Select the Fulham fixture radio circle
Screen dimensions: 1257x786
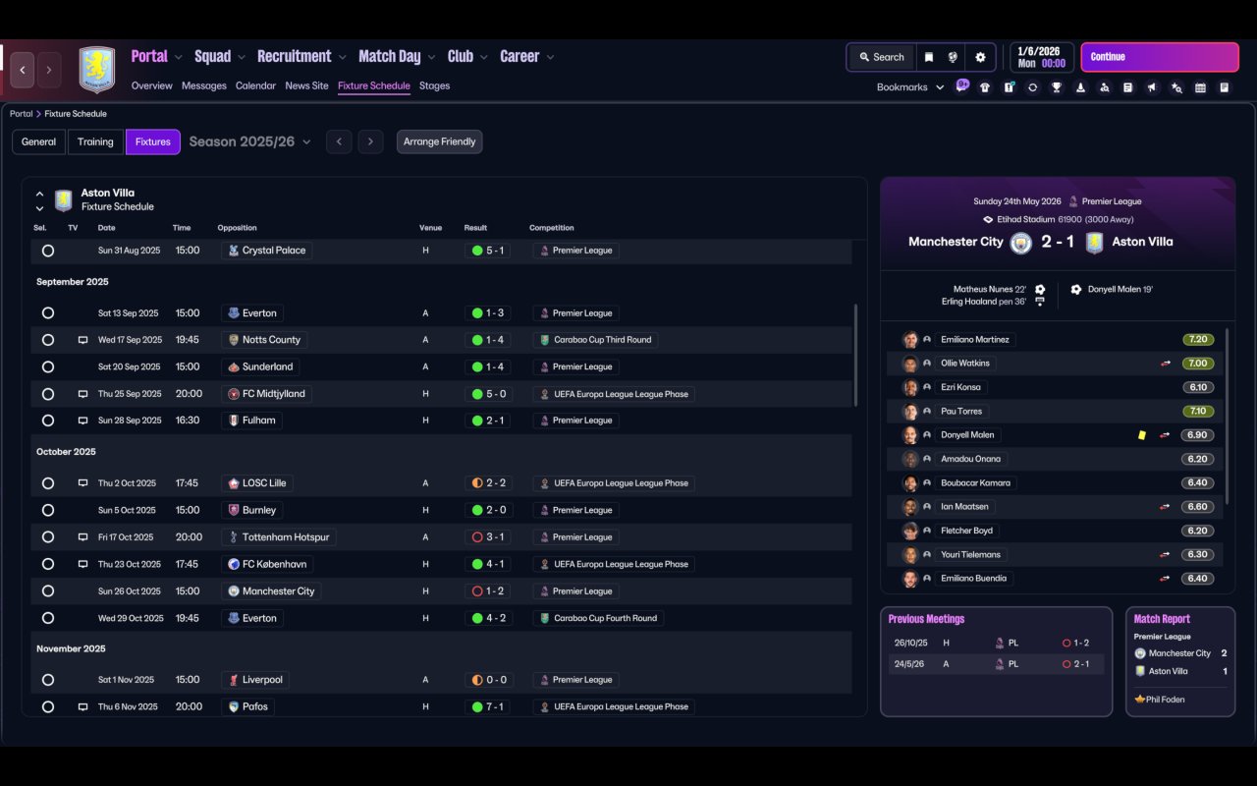pos(48,421)
